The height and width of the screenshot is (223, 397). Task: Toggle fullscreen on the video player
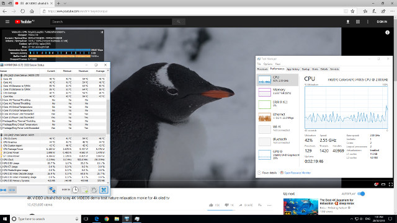pos(391,185)
